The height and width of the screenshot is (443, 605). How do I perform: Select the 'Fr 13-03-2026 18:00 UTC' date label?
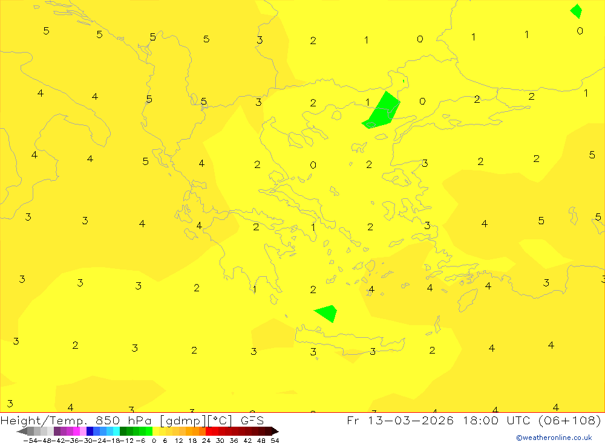point(439,420)
